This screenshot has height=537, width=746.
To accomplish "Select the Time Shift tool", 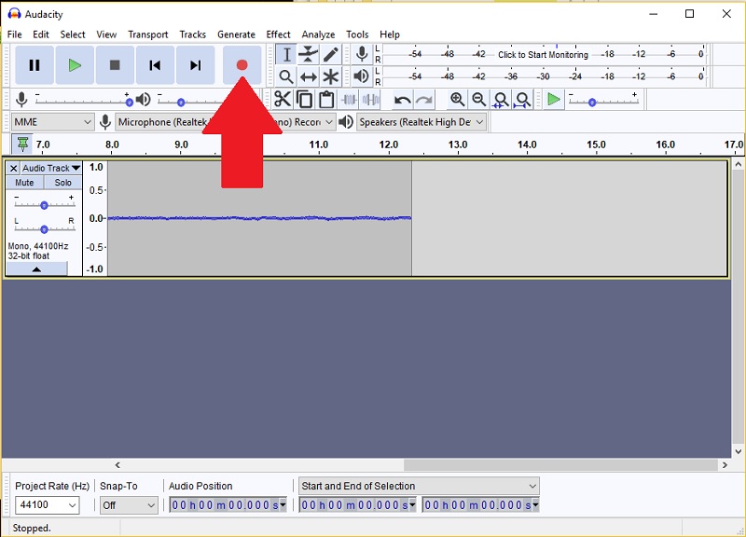I will (x=309, y=76).
